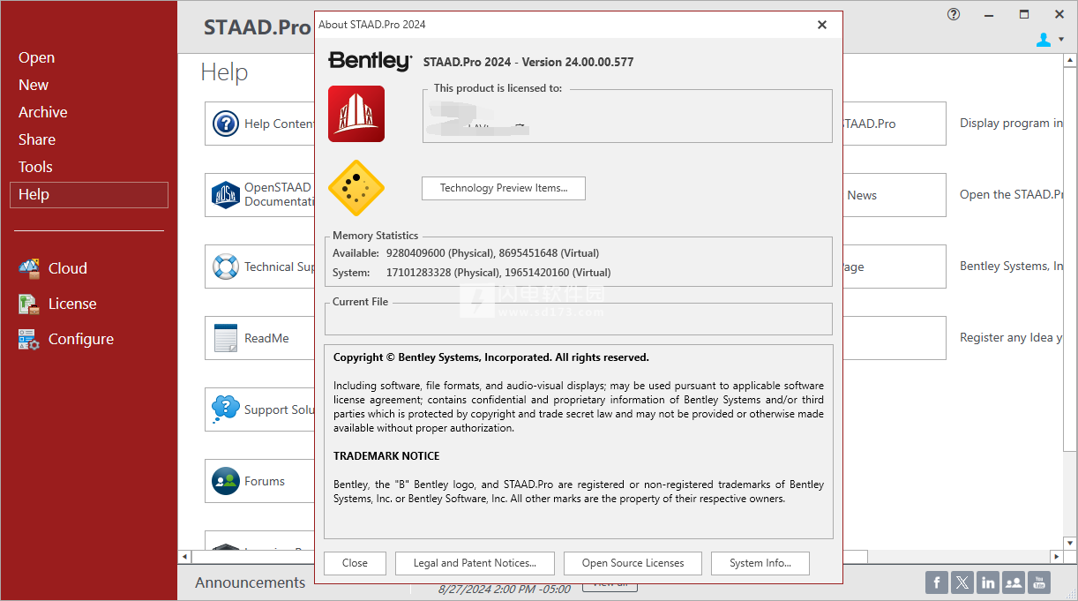Click the Technical Support lifebuoy icon
The height and width of the screenshot is (601, 1078).
pyautogui.click(x=226, y=267)
